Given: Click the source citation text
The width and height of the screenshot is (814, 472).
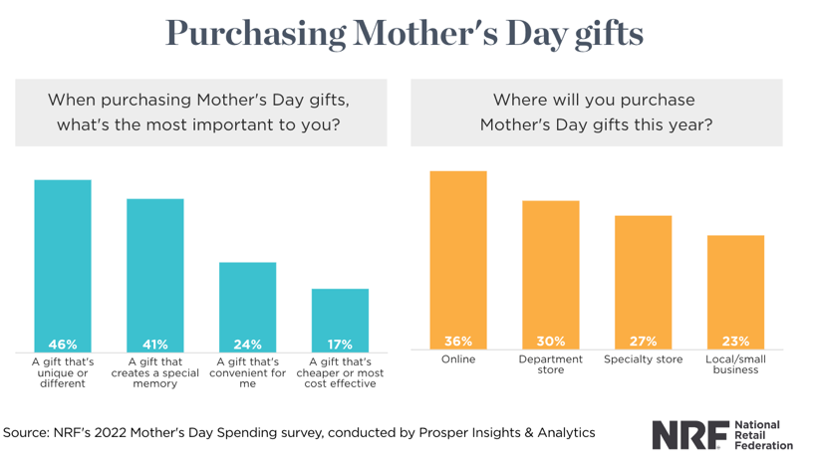Looking at the screenshot, I should coord(300,433).
